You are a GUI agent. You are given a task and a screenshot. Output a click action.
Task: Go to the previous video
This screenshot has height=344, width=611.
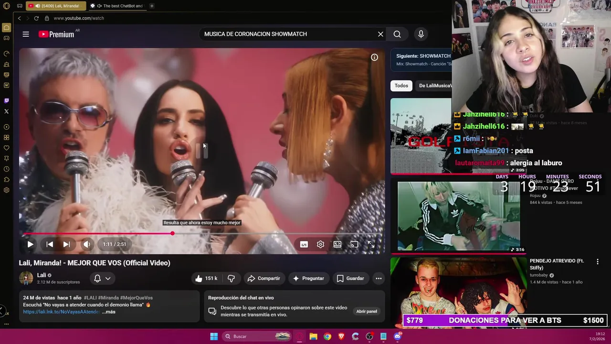click(x=50, y=244)
